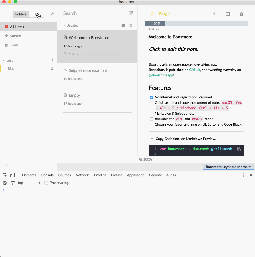Select the Console DevTools tab
Screen dimensions: 255x257
(x=47, y=175)
